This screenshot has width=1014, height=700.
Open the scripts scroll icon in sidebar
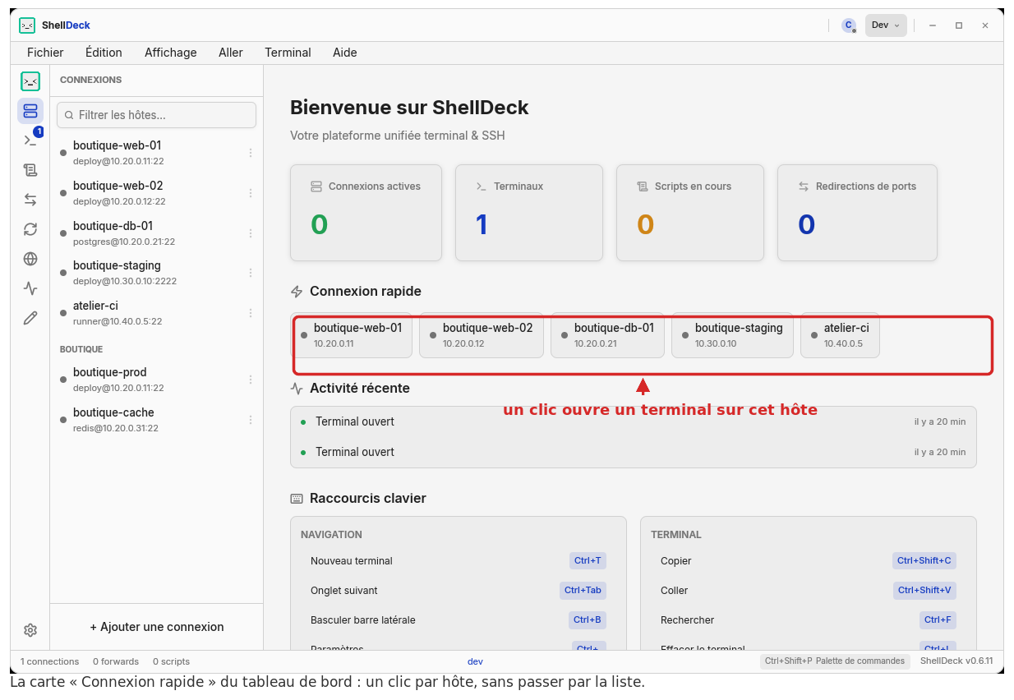click(x=30, y=170)
